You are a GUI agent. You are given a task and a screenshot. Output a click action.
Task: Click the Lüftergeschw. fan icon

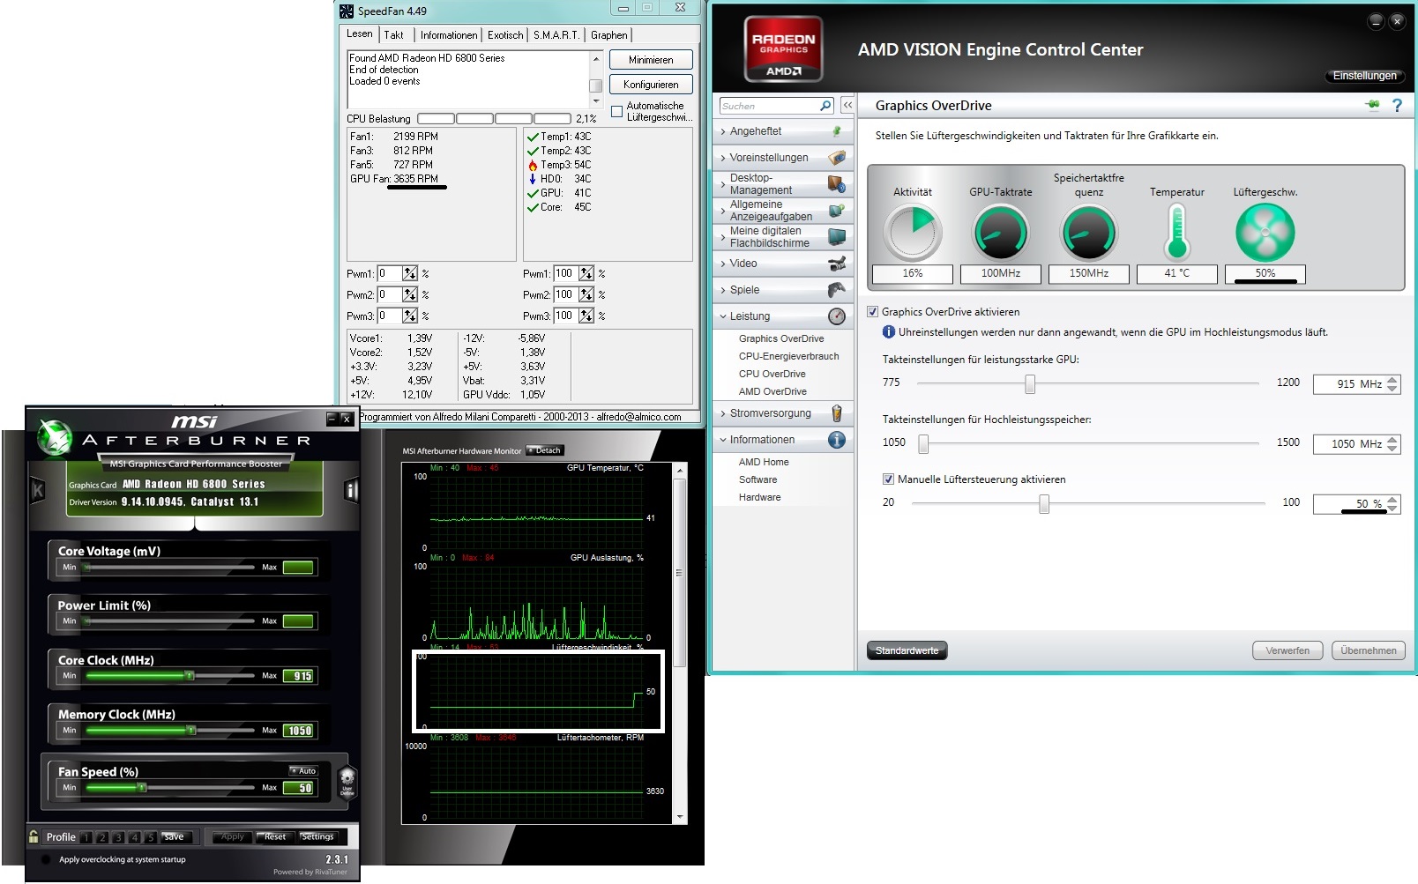pos(1265,232)
